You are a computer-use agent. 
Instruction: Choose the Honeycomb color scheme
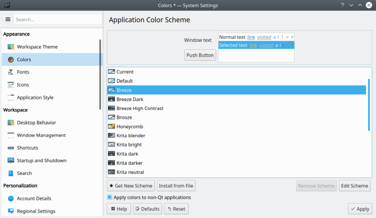129,127
